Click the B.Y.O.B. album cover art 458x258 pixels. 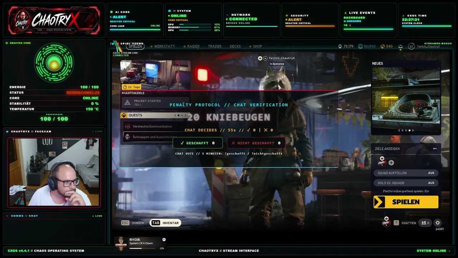(121, 243)
